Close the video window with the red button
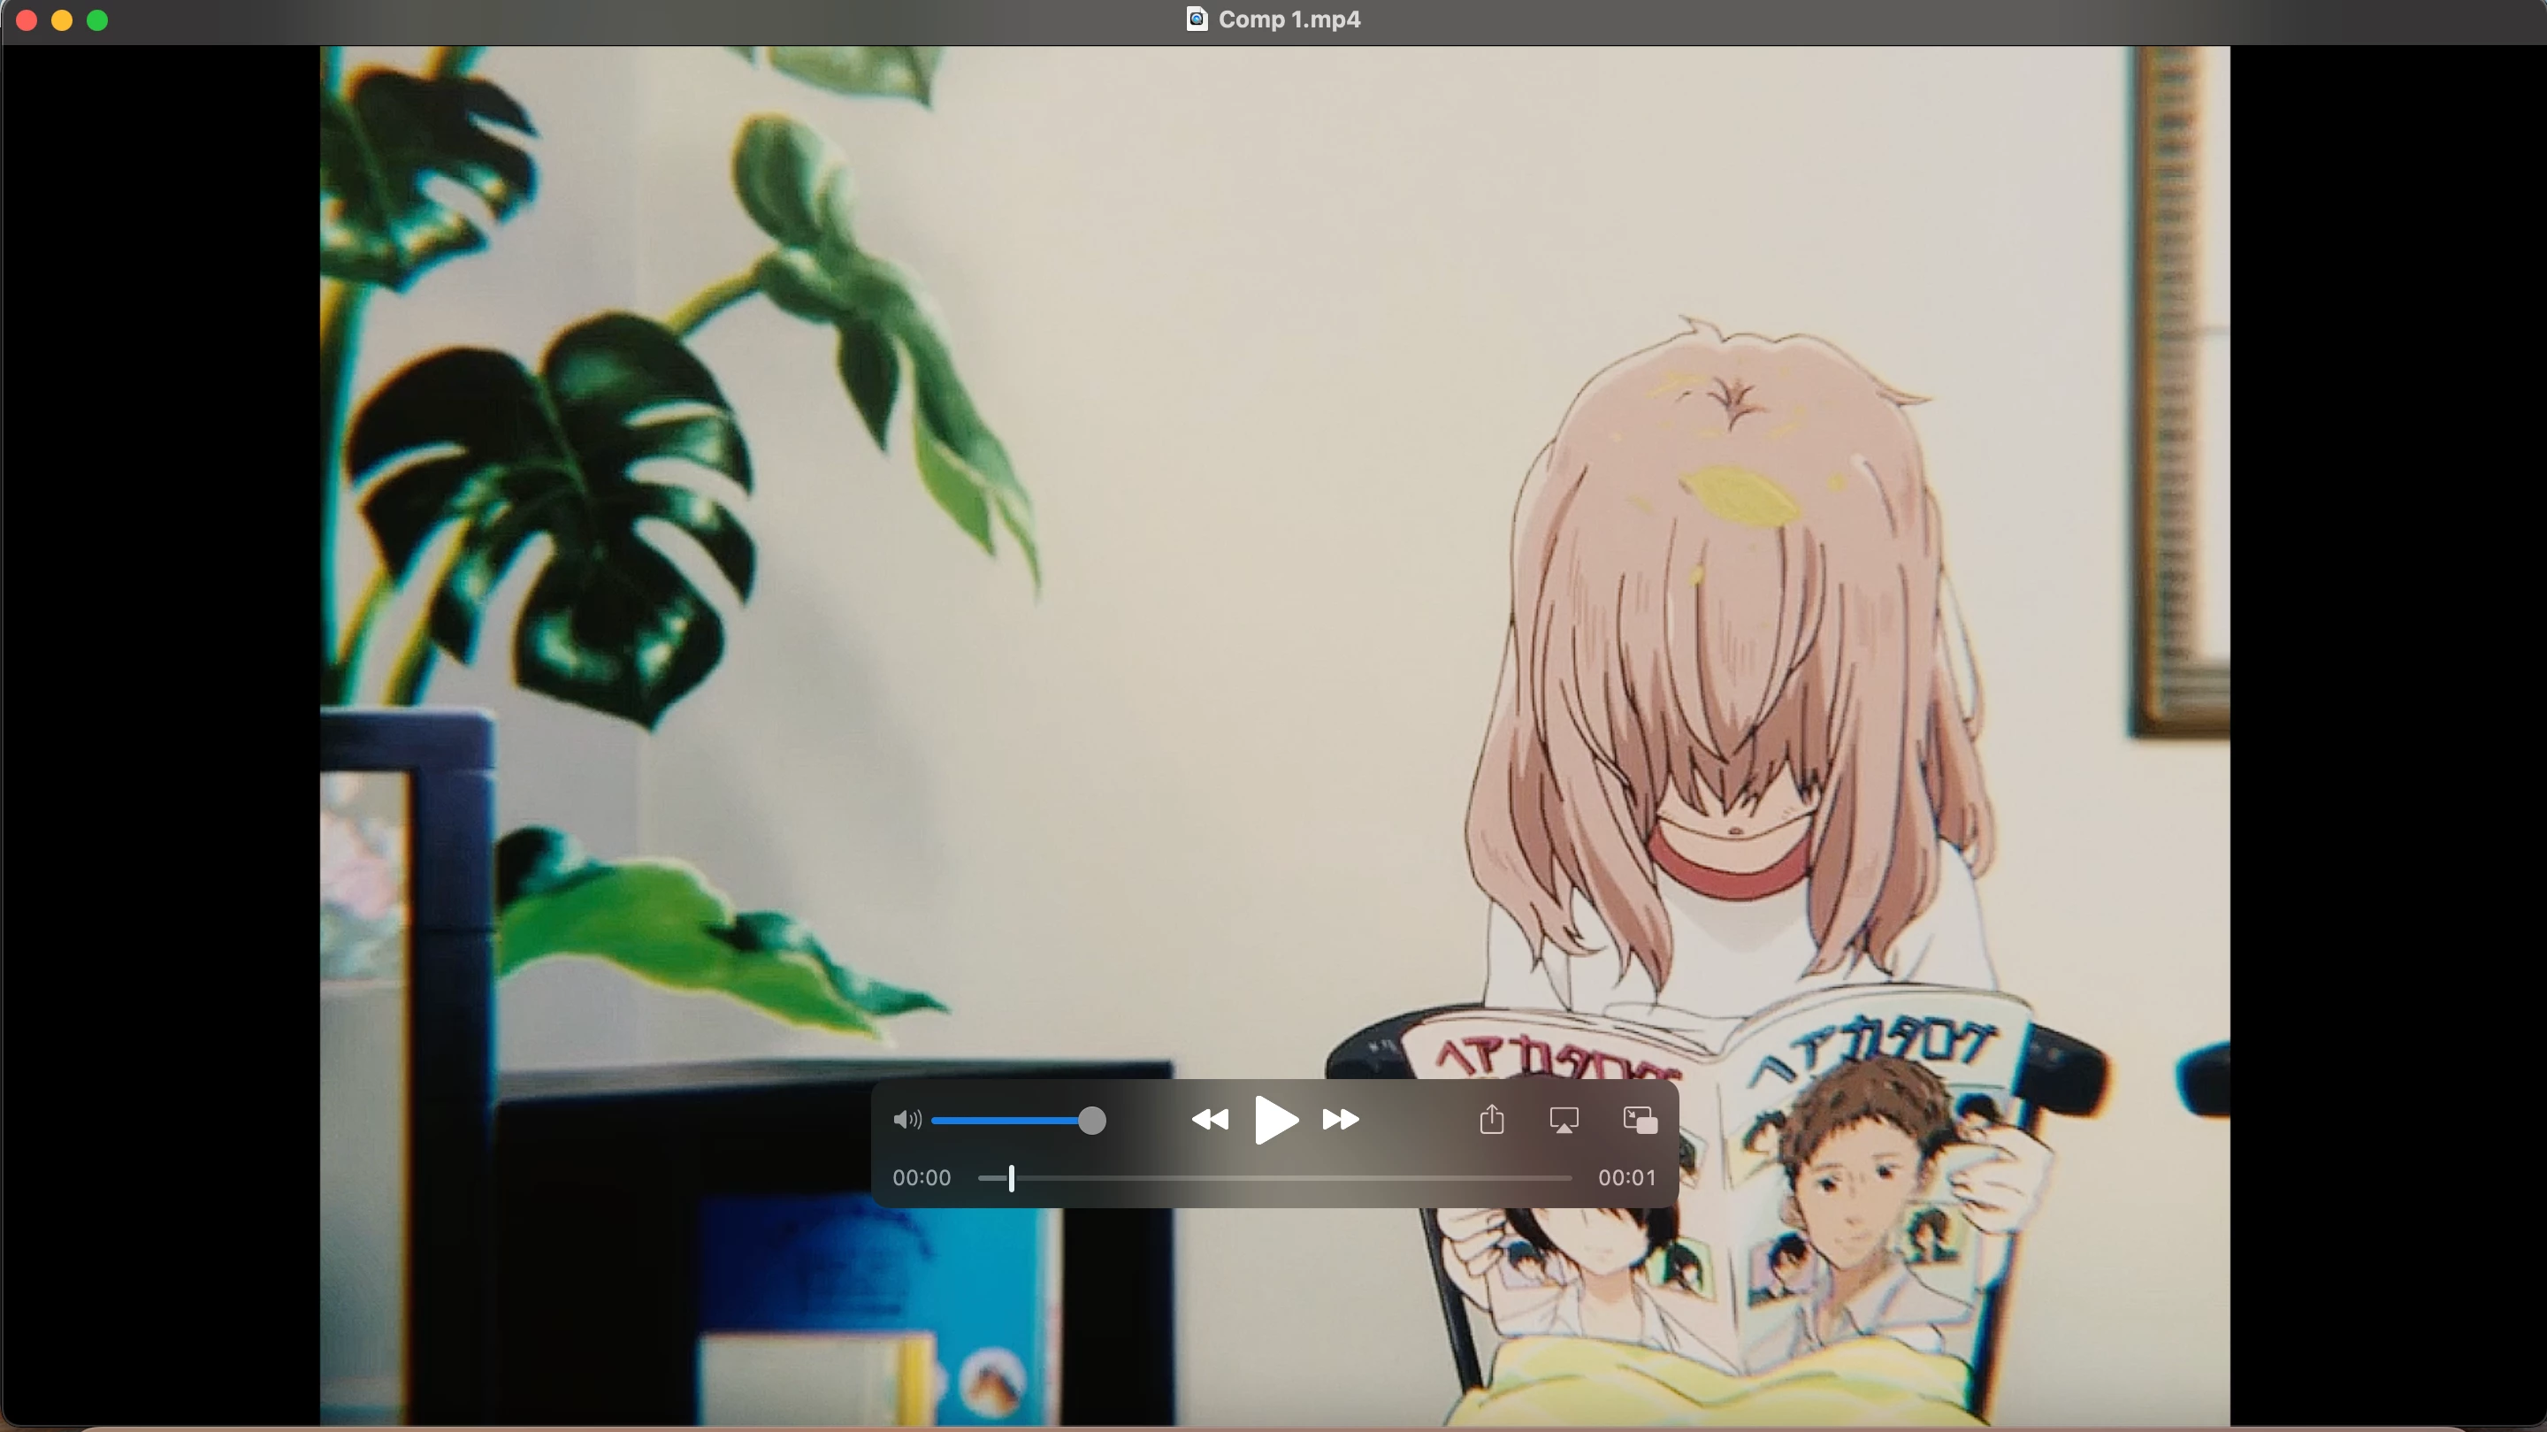 tap(27, 19)
